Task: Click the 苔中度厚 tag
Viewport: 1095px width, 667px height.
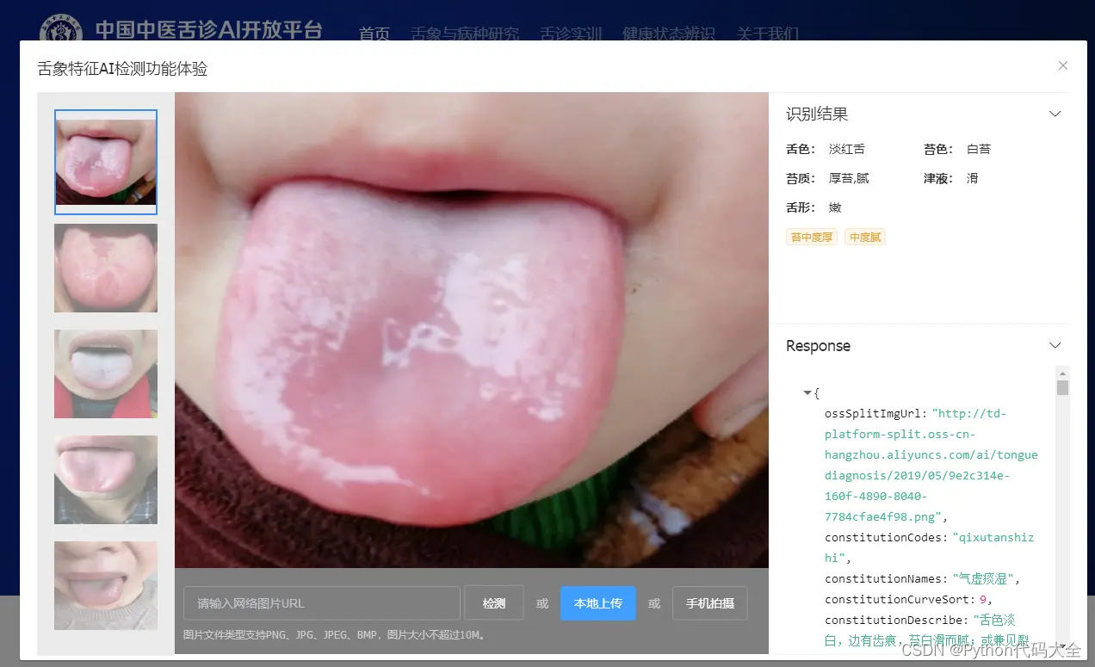Action: coord(812,237)
